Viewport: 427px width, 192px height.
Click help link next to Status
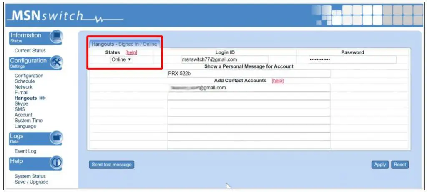131,52
